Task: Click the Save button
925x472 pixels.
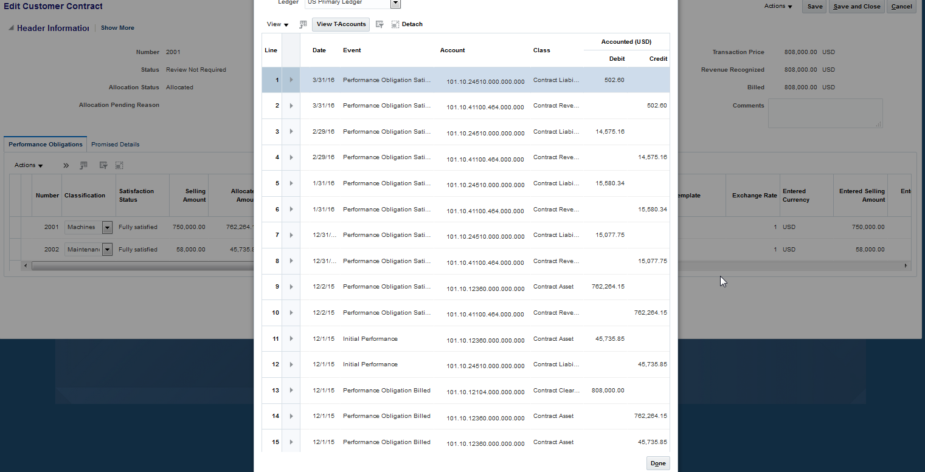Action: click(815, 7)
